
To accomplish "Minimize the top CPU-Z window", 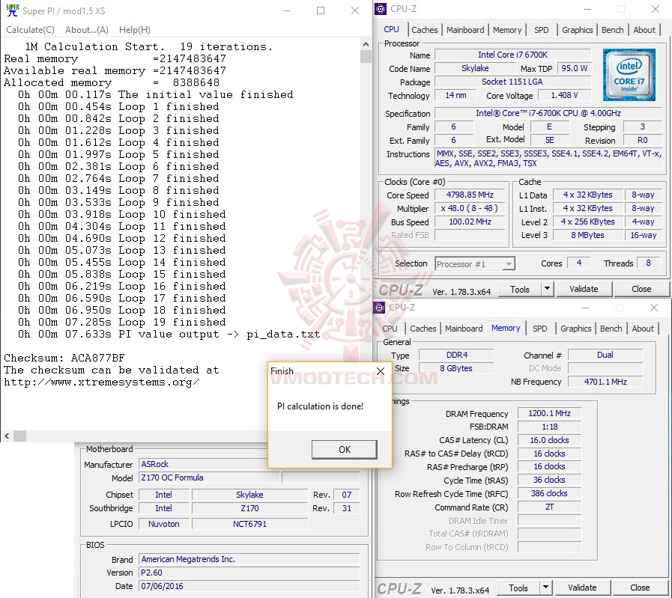I will click(x=587, y=9).
